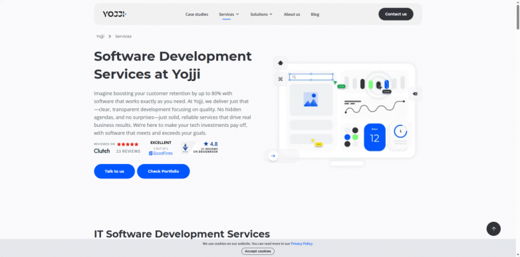Expand the Solutions dropdown menu
Image resolution: width=520 pixels, height=257 pixels.
[261, 14]
